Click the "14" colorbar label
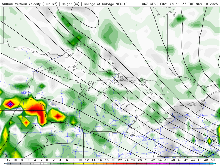220x165 pixels. tap(94, 160)
